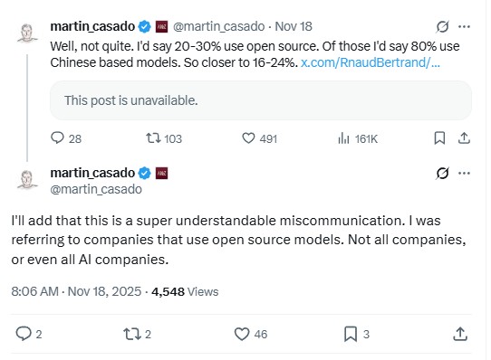Bookmark the main tweet with 3 bookmarks
Image resolution: width=491 pixels, height=360 pixels.
tap(357, 334)
